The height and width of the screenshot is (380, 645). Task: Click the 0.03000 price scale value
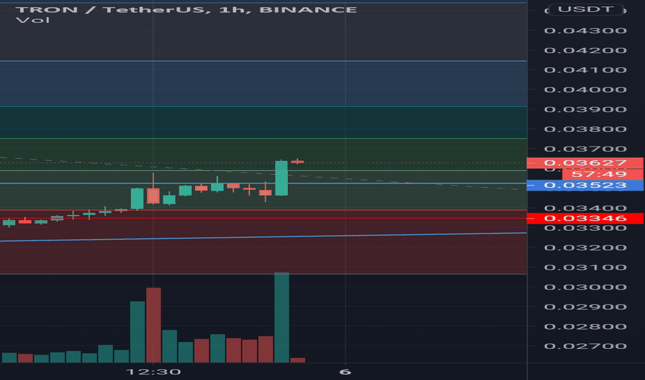(585, 287)
